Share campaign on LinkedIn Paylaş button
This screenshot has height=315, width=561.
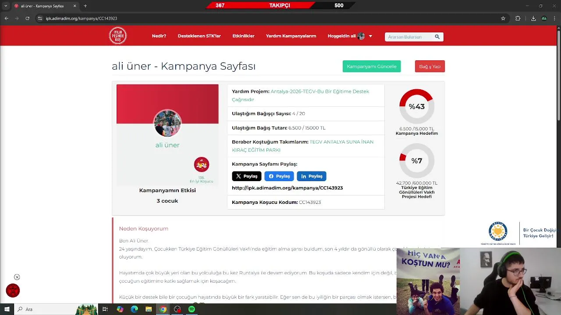tap(311, 176)
